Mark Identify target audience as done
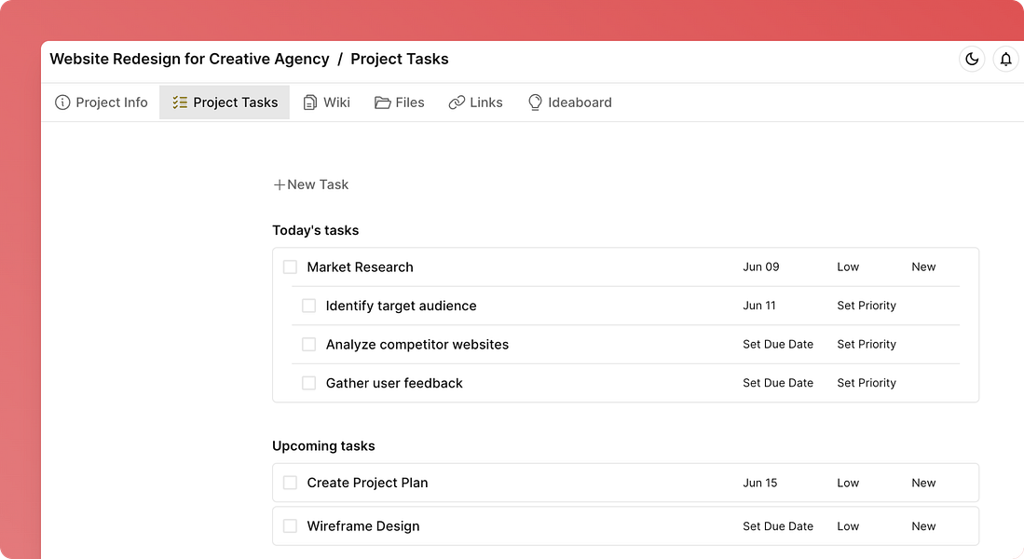Screen dimensions: 1024x559 308,306
